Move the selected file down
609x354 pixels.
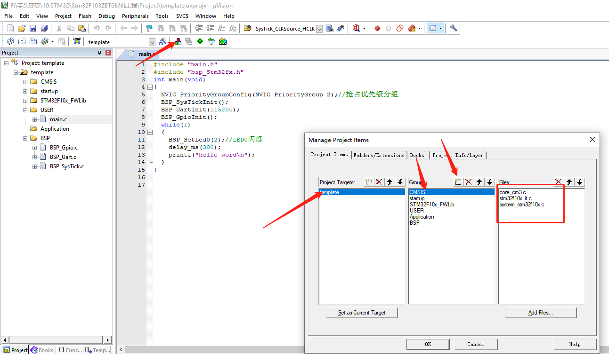click(580, 182)
